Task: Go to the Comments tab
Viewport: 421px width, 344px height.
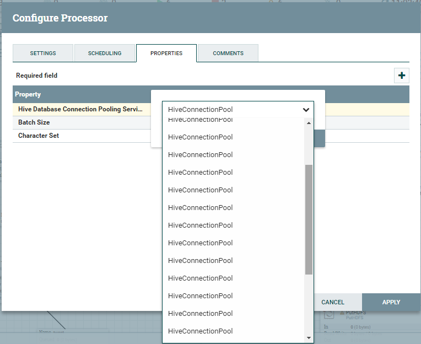Action: [228, 53]
